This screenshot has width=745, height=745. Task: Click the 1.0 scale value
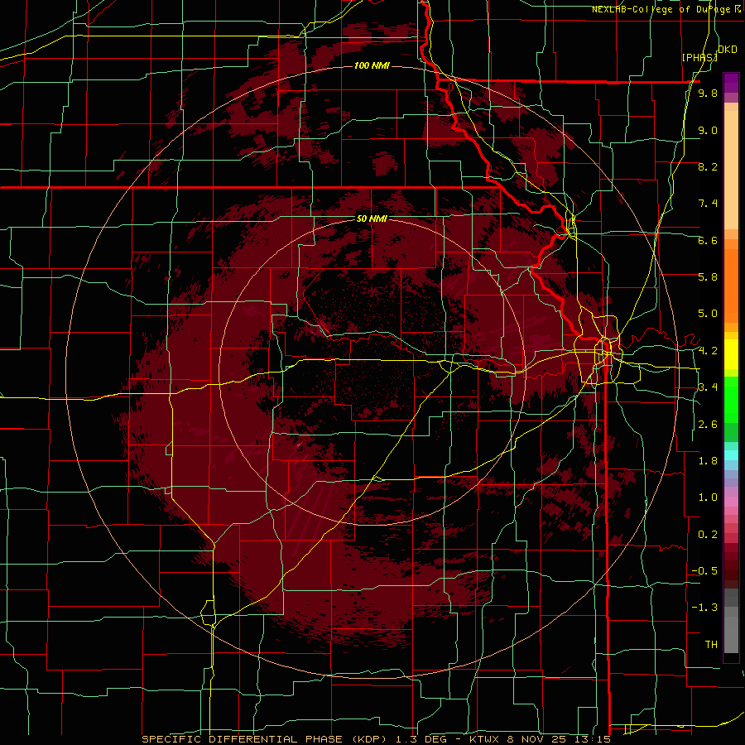(708, 497)
